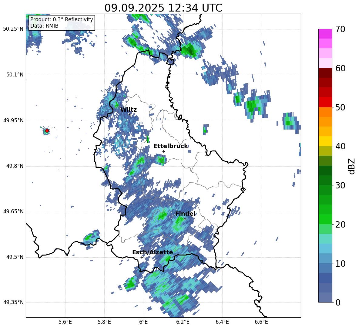Click the 50.25°N latitude label

pos(13,29)
